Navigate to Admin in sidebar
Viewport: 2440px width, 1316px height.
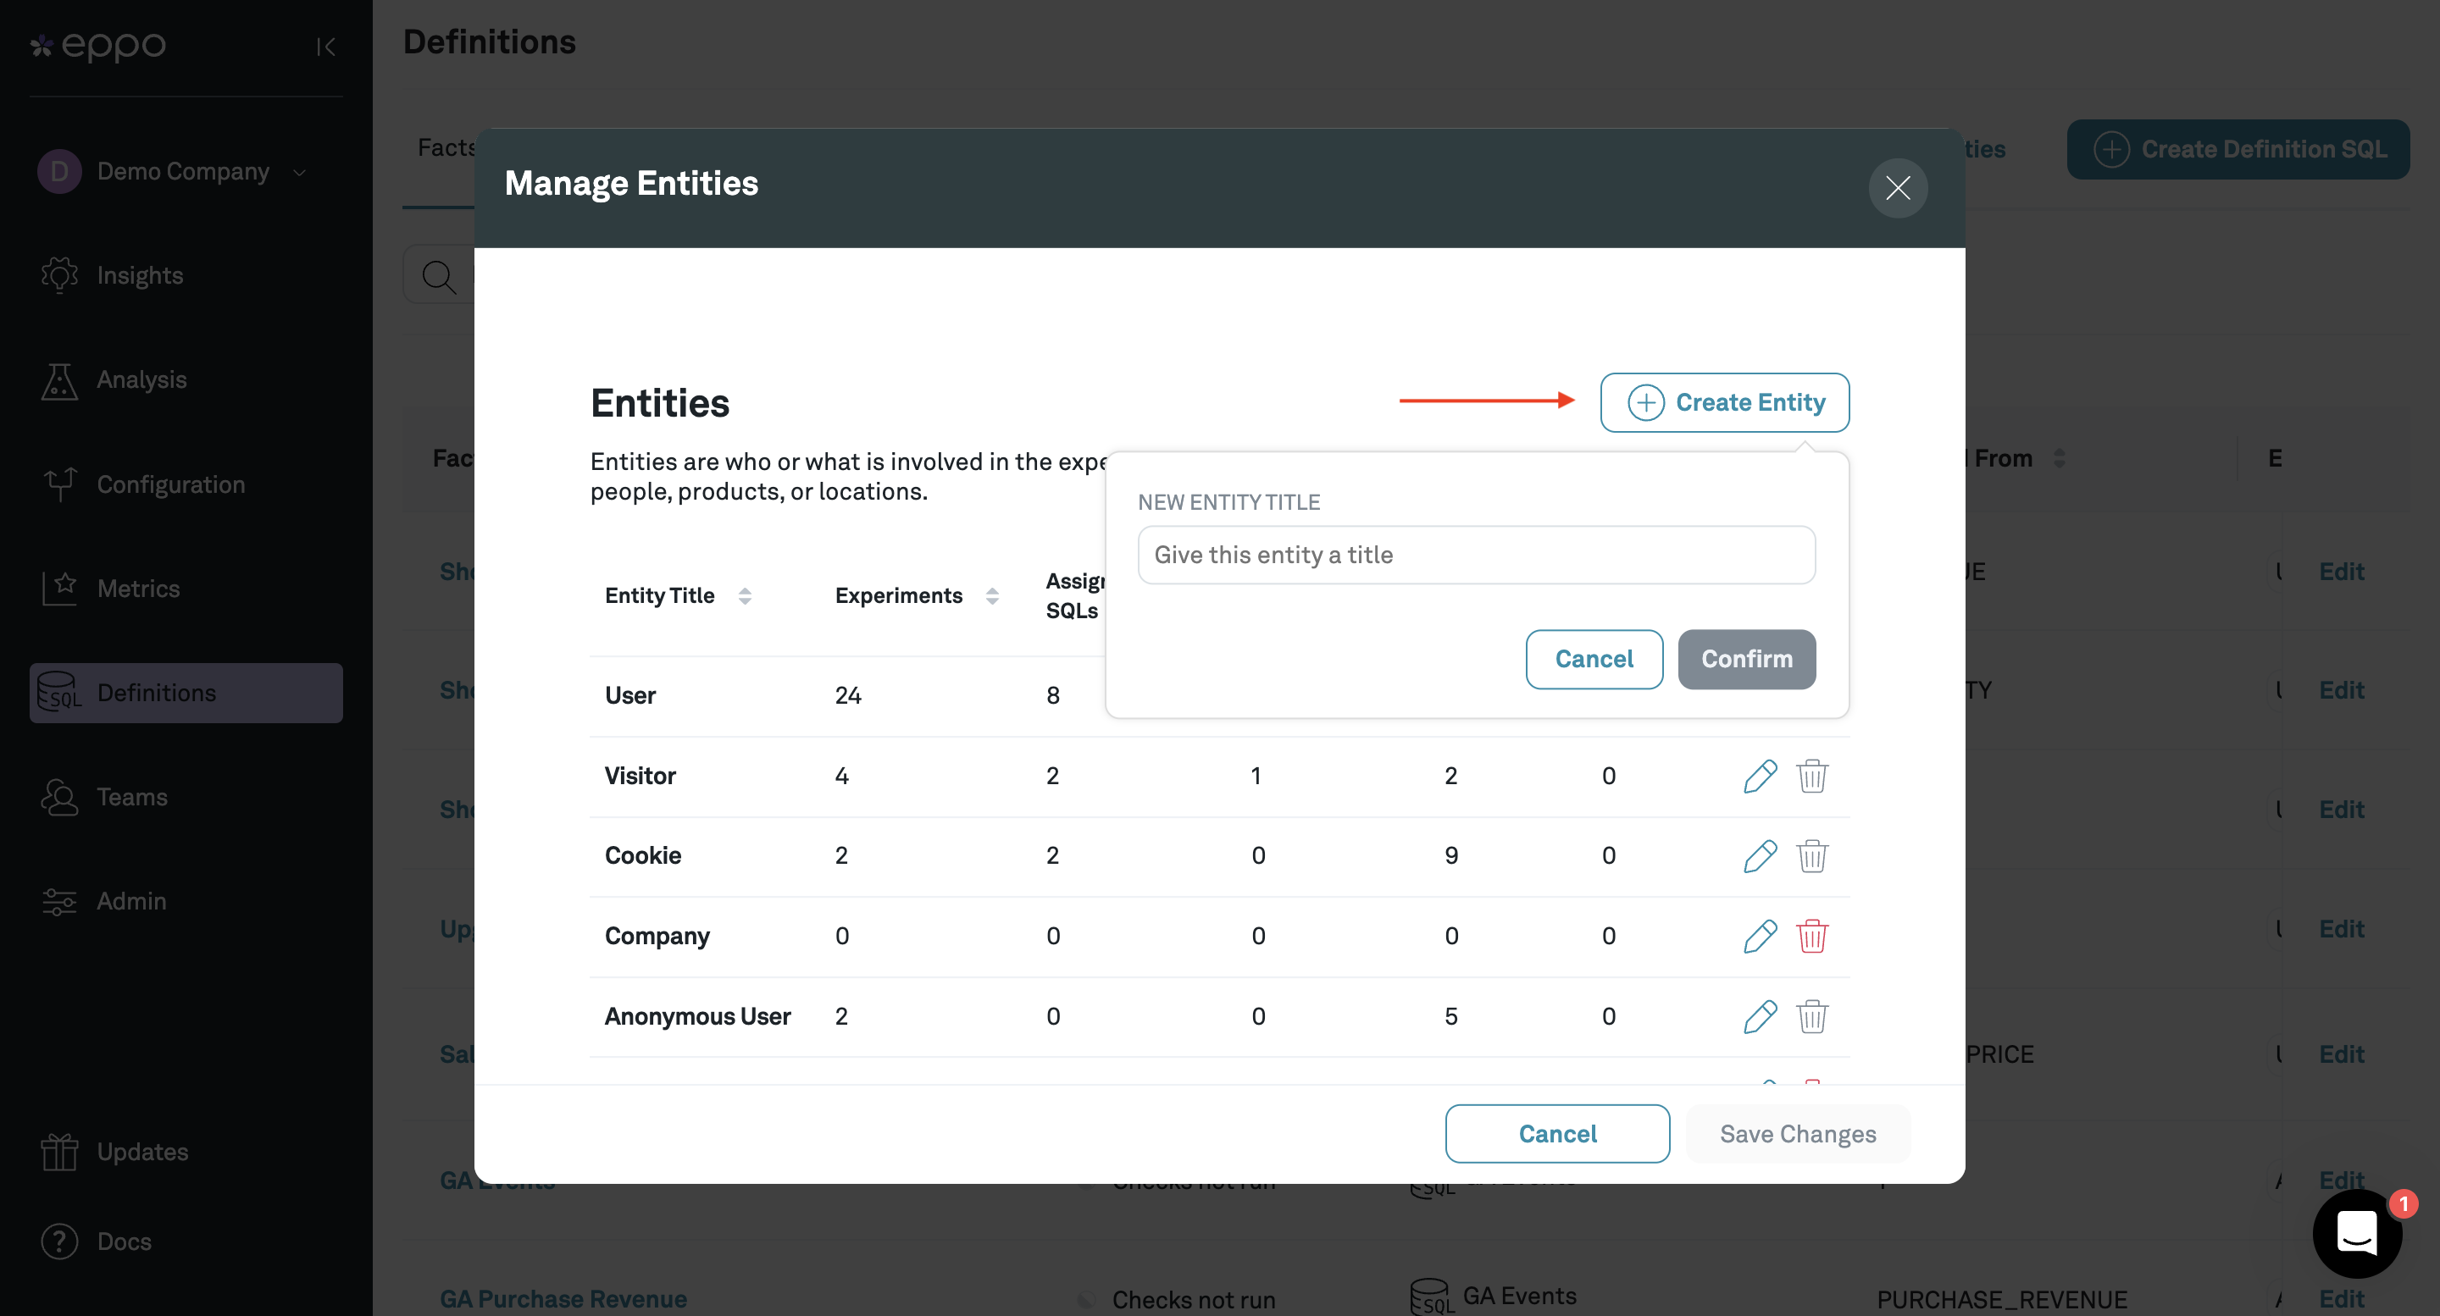(x=130, y=901)
